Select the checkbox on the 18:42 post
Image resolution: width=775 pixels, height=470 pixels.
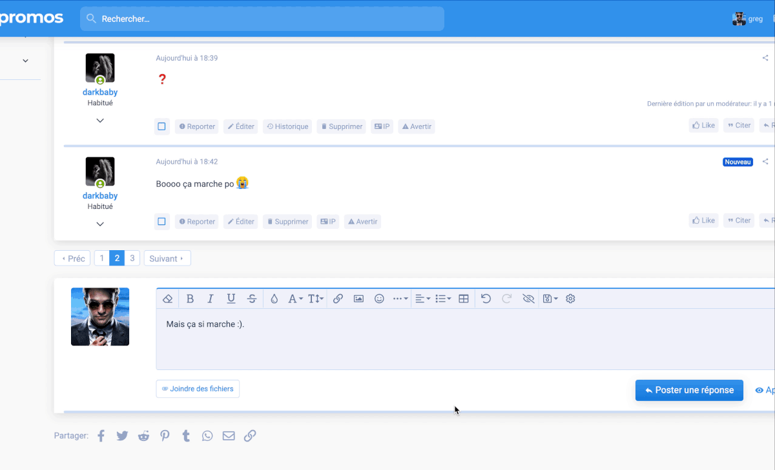[161, 222]
